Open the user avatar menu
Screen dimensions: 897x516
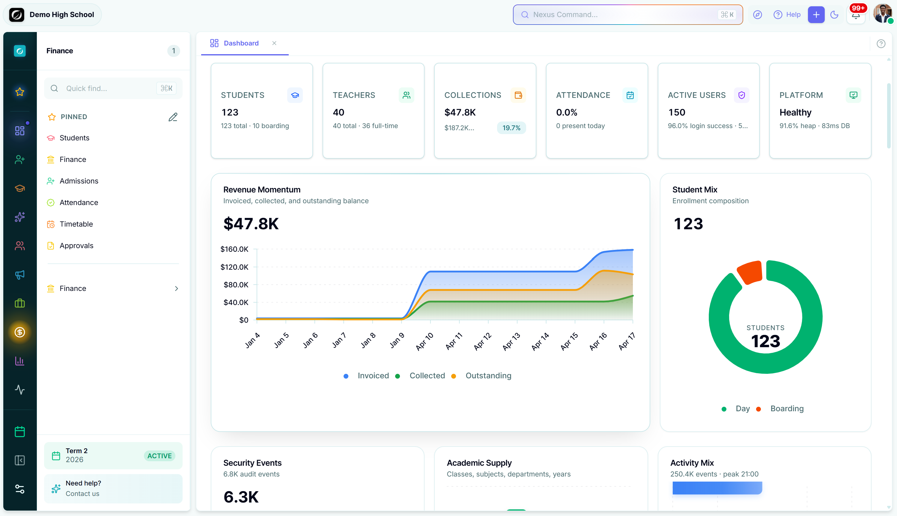point(883,14)
